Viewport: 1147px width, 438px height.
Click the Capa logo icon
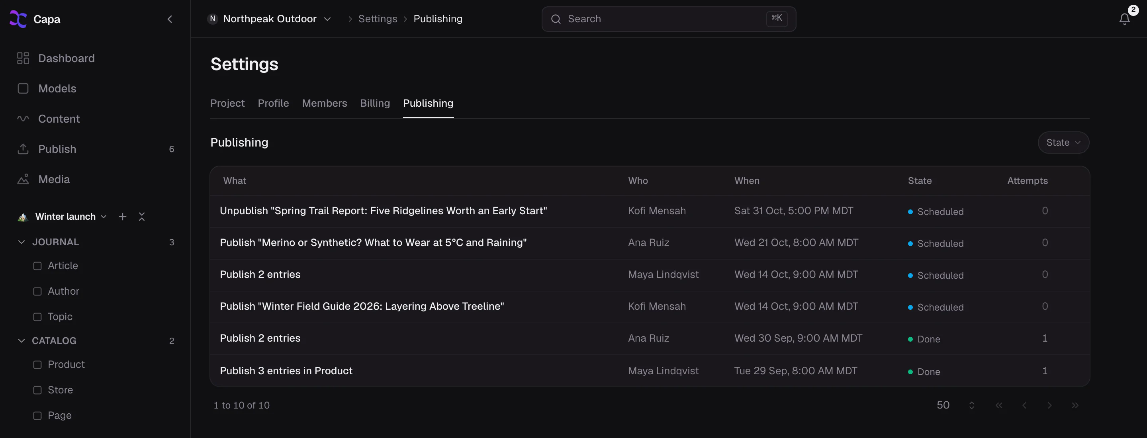[x=18, y=19]
